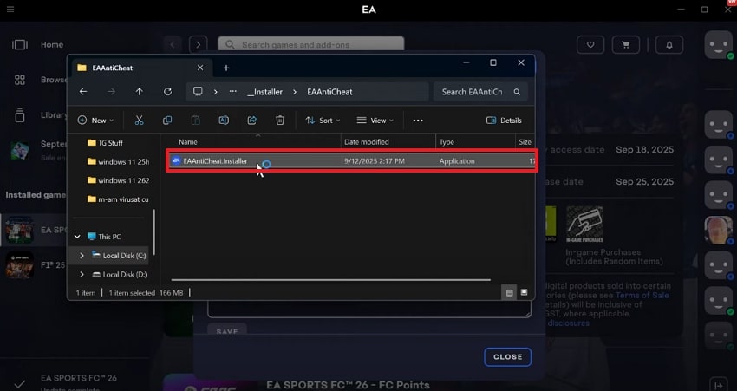737x391 pixels.
Task: Click the EA app forward navigation arrow
Action: [x=199, y=44]
